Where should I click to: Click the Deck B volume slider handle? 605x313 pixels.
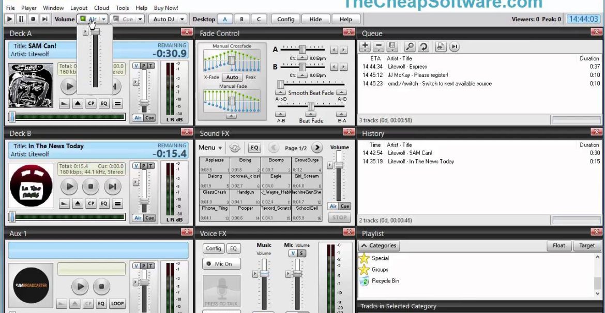[144, 201]
